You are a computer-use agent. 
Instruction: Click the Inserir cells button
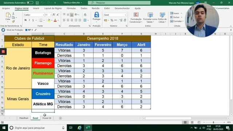176,13
